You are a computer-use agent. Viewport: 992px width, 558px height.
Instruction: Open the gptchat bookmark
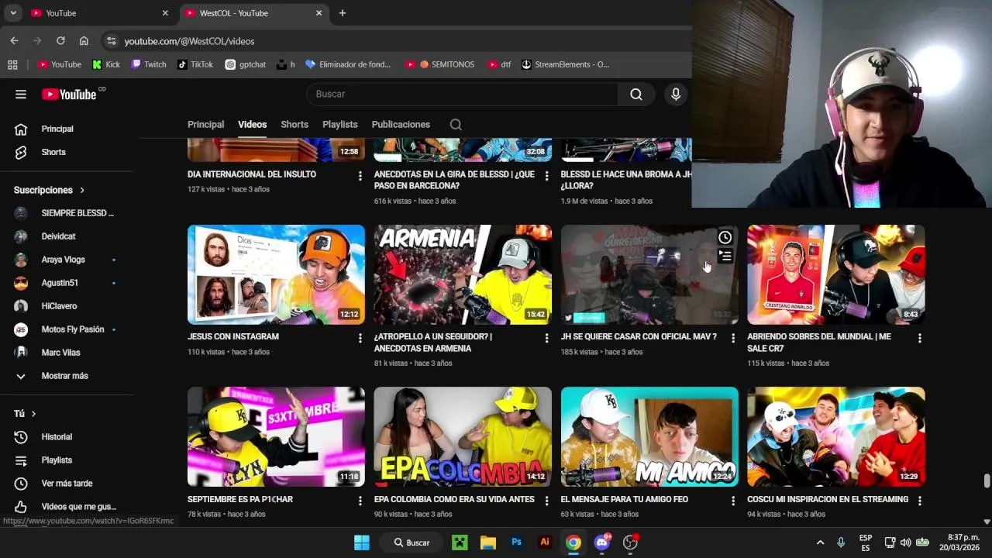246,64
